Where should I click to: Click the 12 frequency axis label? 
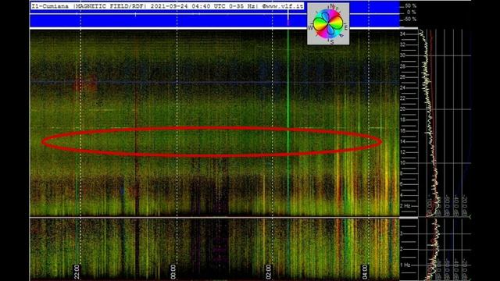[x=403, y=152]
